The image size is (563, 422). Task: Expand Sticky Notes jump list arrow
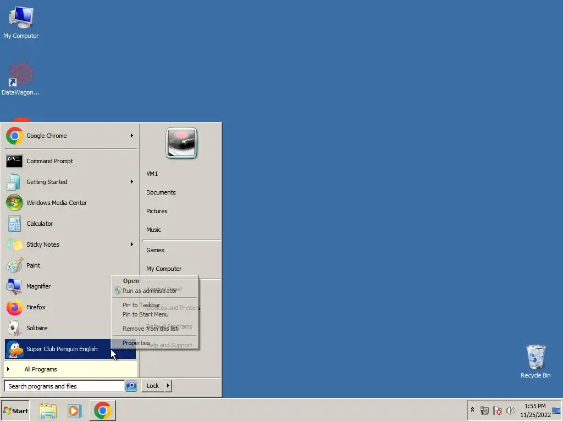coord(132,245)
